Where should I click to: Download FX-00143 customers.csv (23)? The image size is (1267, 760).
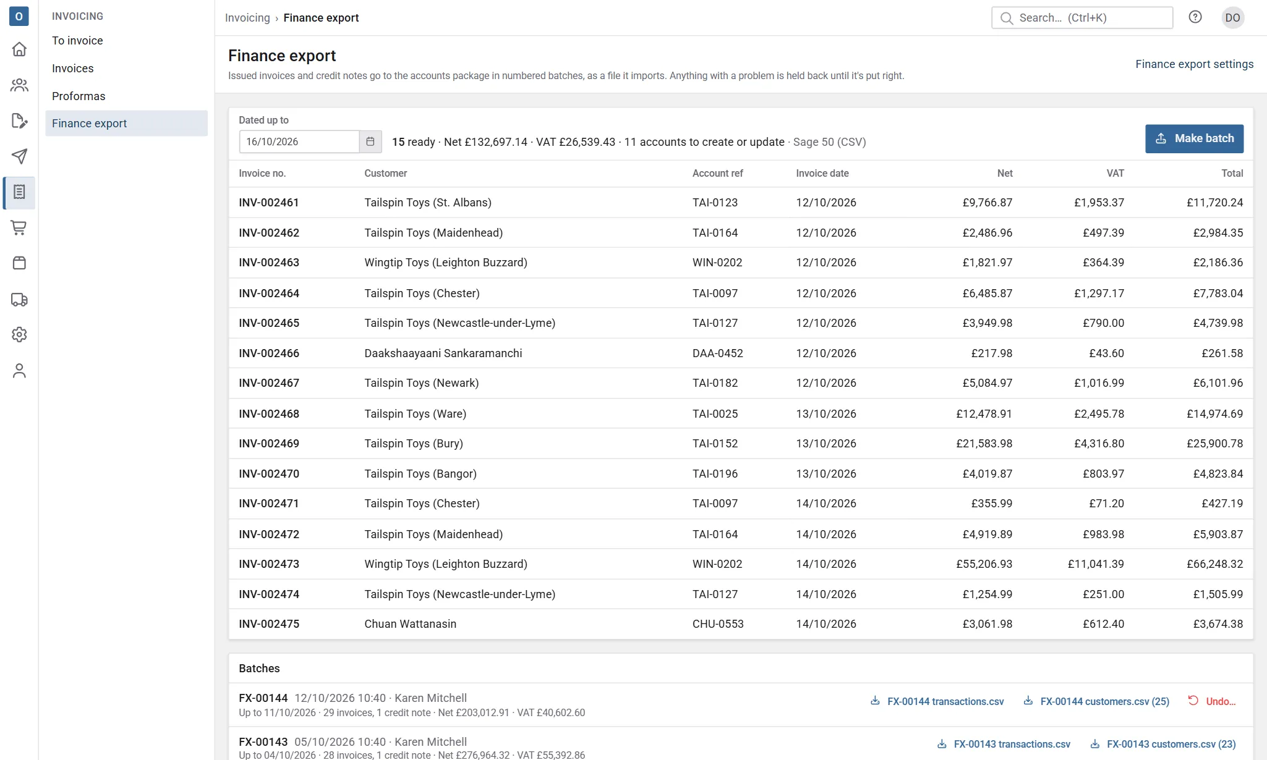(1163, 744)
